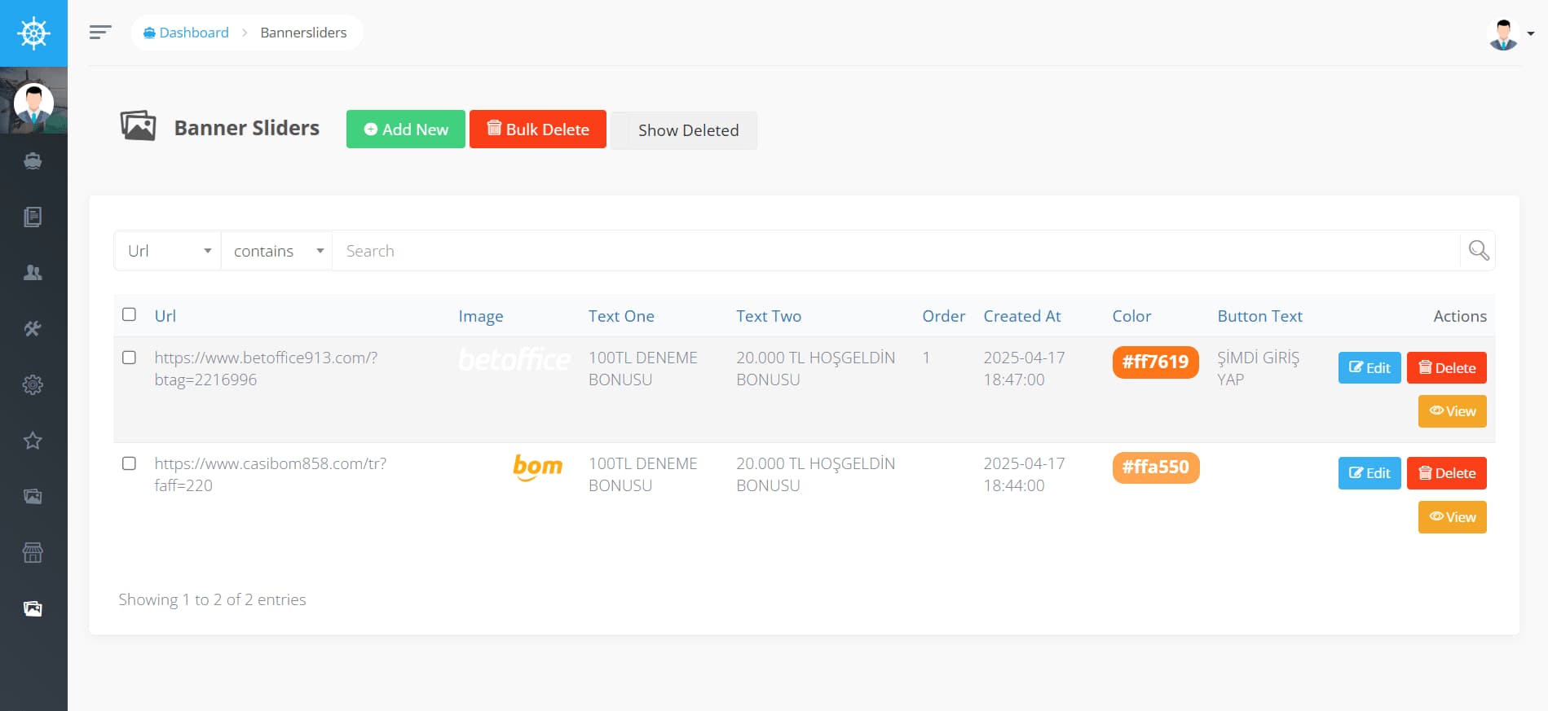Image resolution: width=1548 pixels, height=711 pixels.
Task: Open the media images sidebar icon
Action: point(33,497)
